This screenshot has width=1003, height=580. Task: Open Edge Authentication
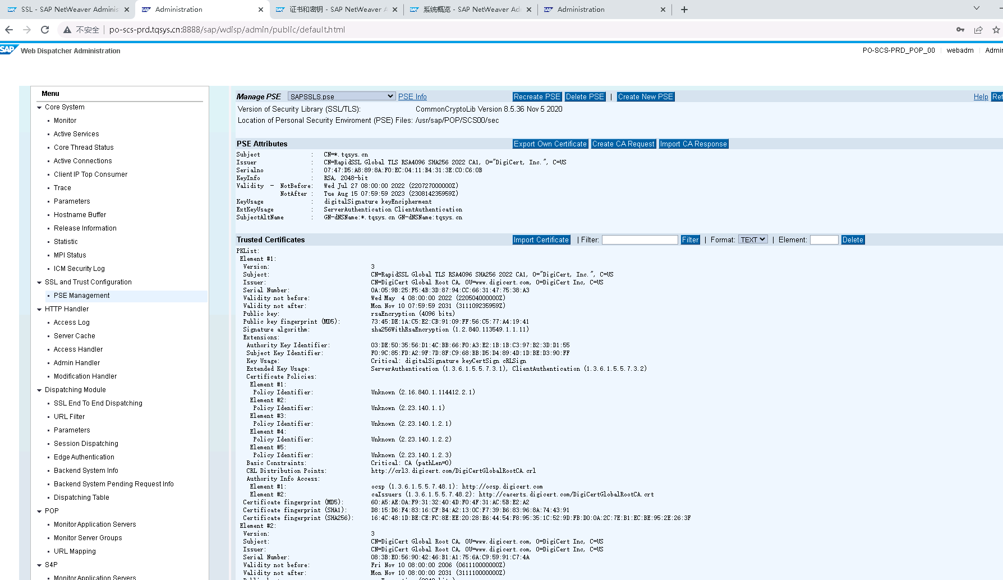pyautogui.click(x=84, y=457)
